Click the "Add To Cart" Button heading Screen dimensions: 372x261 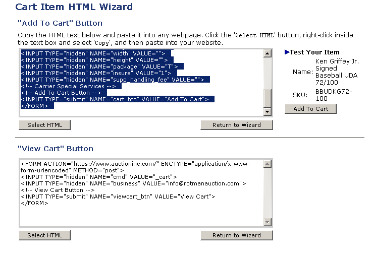point(60,23)
